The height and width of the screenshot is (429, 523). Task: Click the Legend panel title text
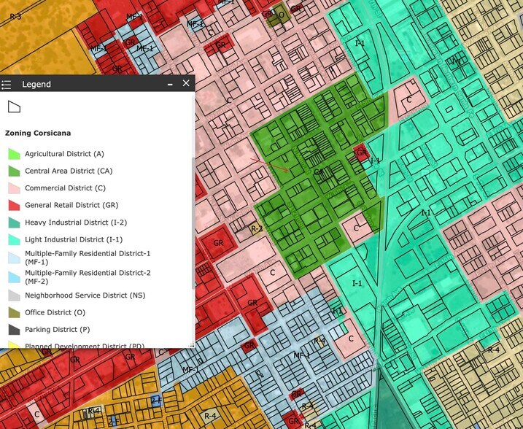tap(36, 85)
